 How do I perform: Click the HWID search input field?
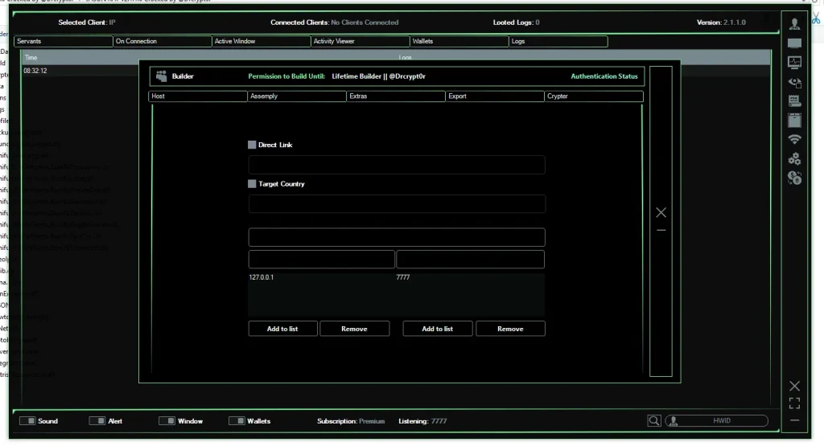(720, 420)
